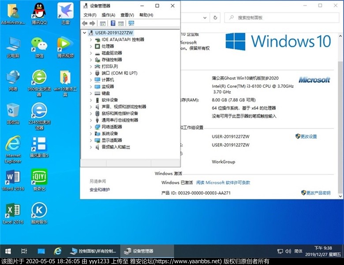The image size is (344, 265).
Task: Select the 爱奇艺 desktop icon
Action: 39,180
